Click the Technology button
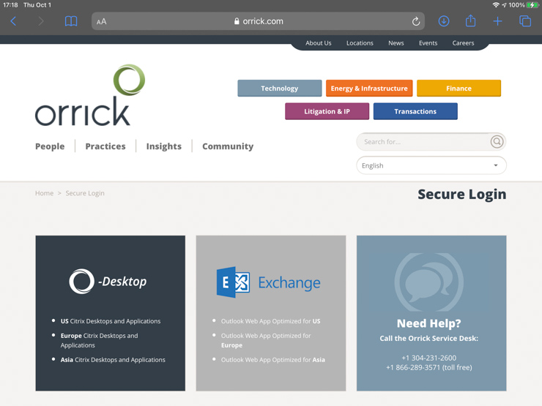This screenshot has width=542, height=406. click(279, 89)
